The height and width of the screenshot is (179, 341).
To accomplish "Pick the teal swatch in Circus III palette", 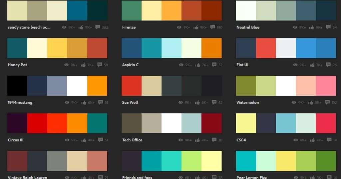I will point(97,123).
